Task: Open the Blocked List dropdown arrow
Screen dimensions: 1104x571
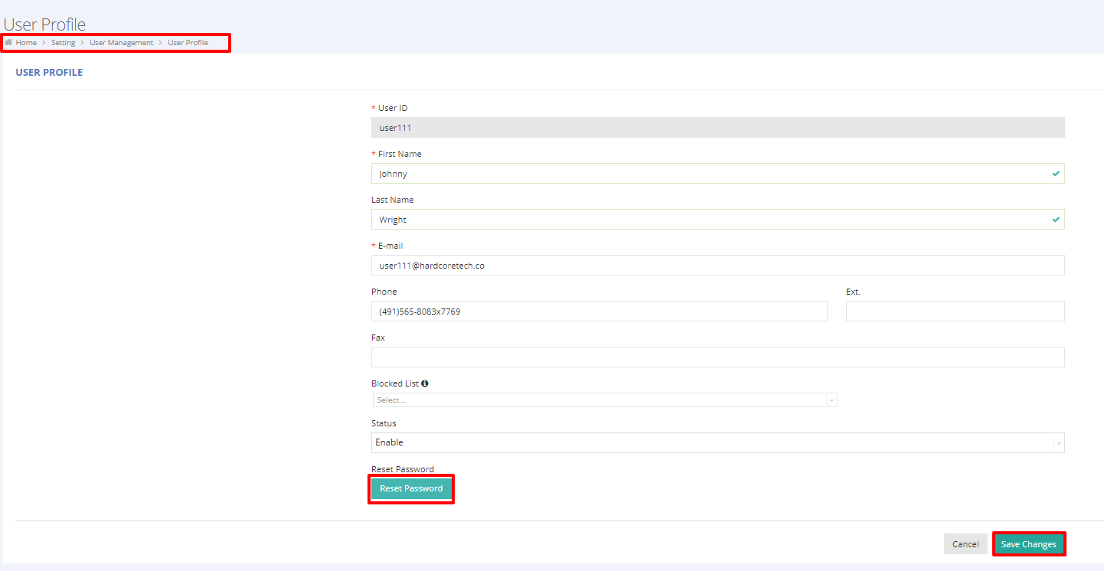Action: [831, 400]
